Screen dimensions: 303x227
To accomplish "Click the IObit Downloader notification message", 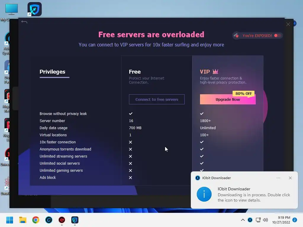I will (254, 197).
